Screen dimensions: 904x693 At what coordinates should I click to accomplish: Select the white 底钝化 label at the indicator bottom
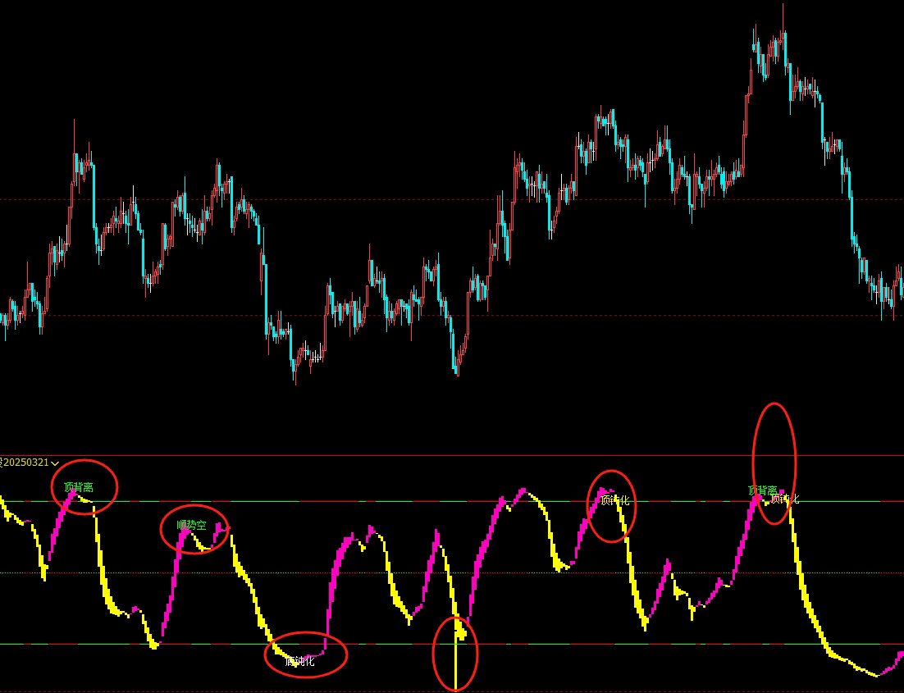tap(299, 661)
